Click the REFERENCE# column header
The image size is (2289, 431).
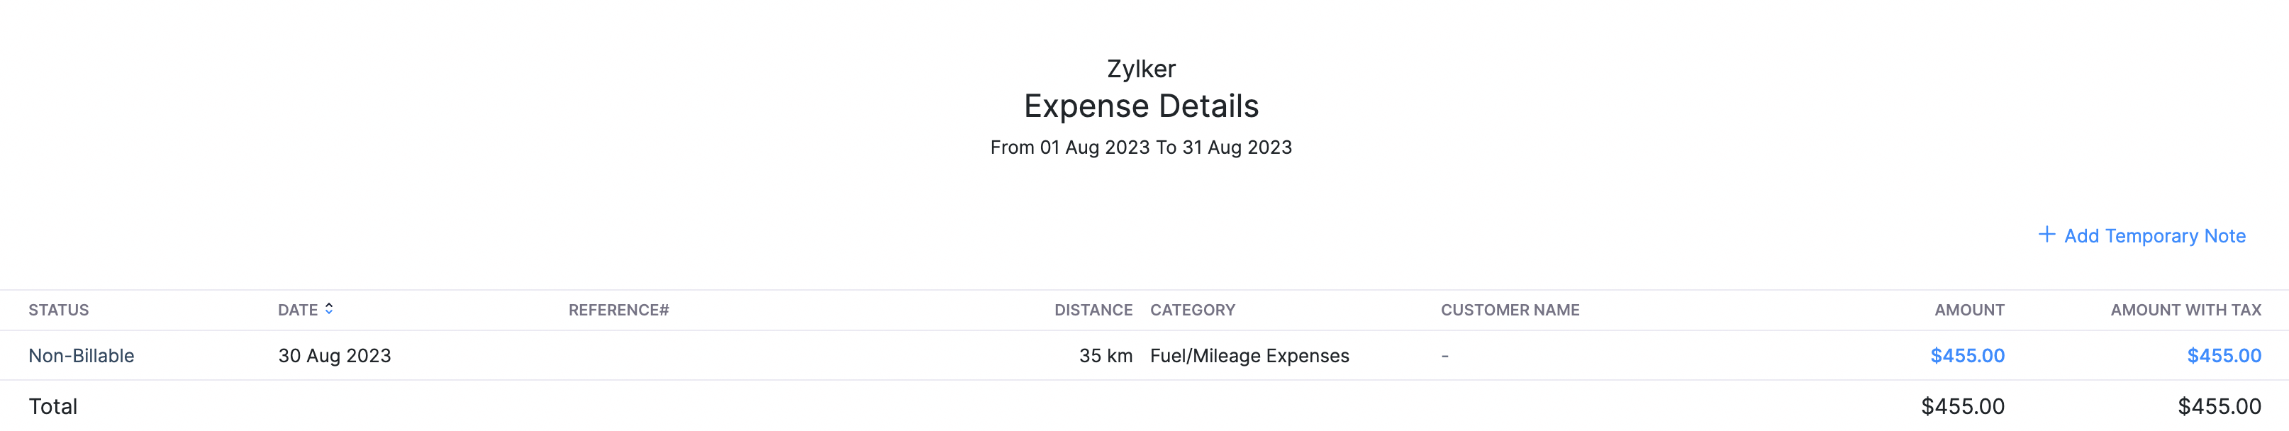pos(617,310)
